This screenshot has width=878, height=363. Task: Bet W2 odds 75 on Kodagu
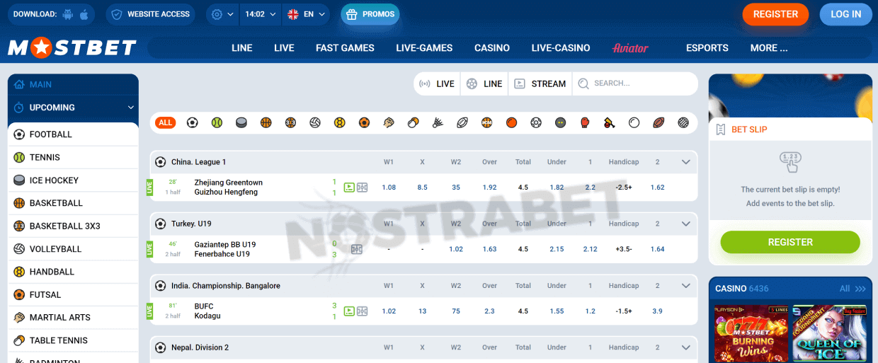point(456,311)
